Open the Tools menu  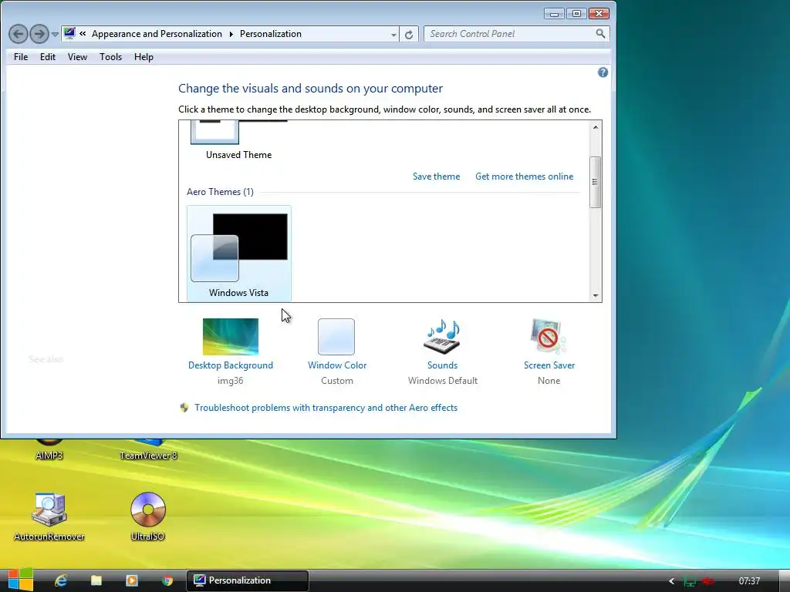pyautogui.click(x=111, y=57)
